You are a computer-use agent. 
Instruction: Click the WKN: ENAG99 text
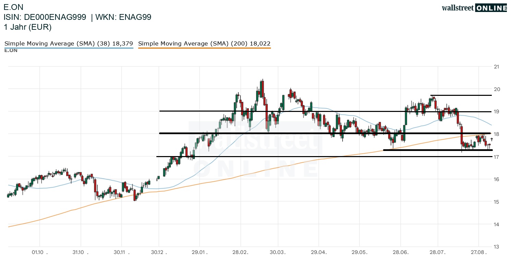point(124,17)
